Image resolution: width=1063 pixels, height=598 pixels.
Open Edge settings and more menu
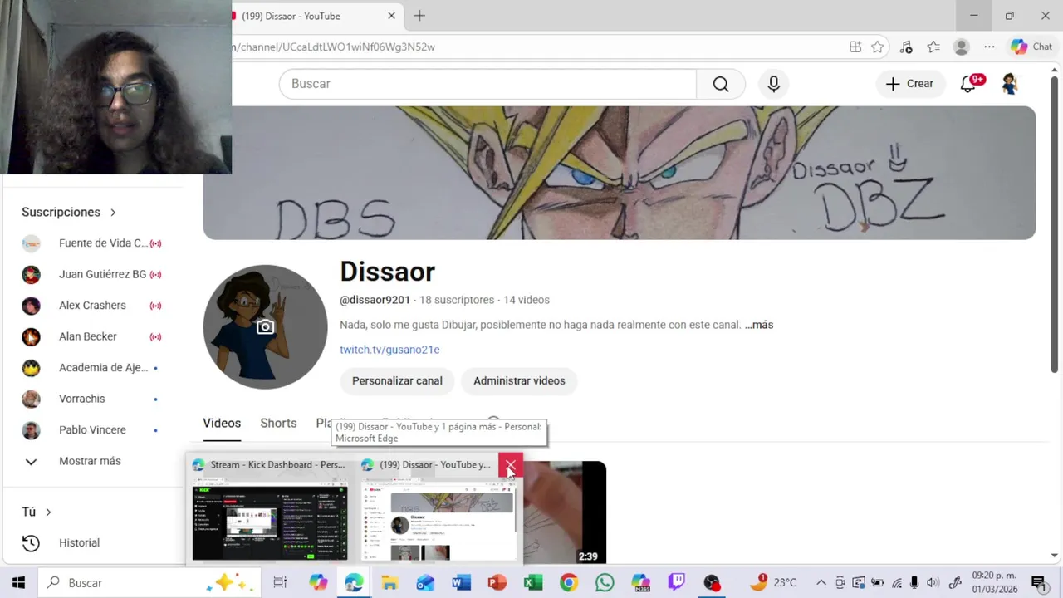click(x=989, y=47)
